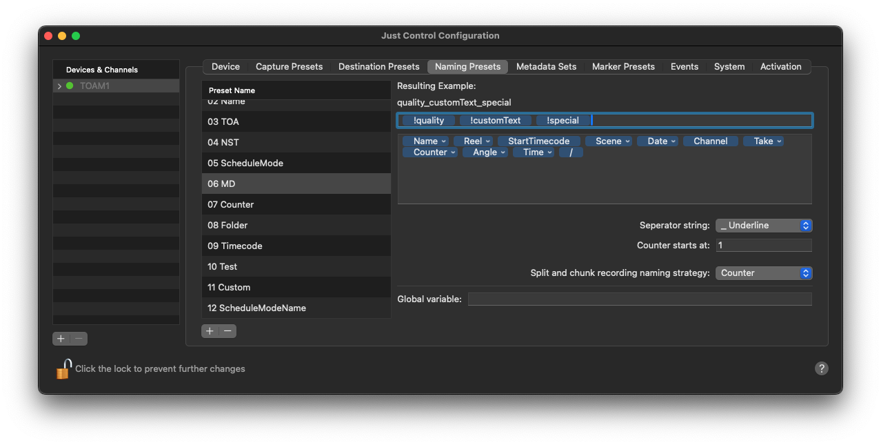Go to the Destination Presets tab
The image size is (881, 445).
(378, 67)
